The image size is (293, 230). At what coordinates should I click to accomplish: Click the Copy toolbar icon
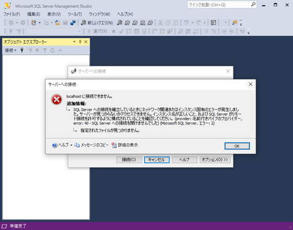tap(168, 23)
